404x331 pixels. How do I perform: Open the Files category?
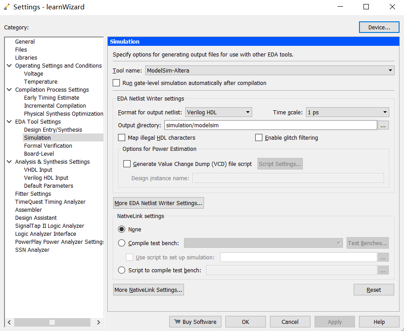tap(21, 49)
